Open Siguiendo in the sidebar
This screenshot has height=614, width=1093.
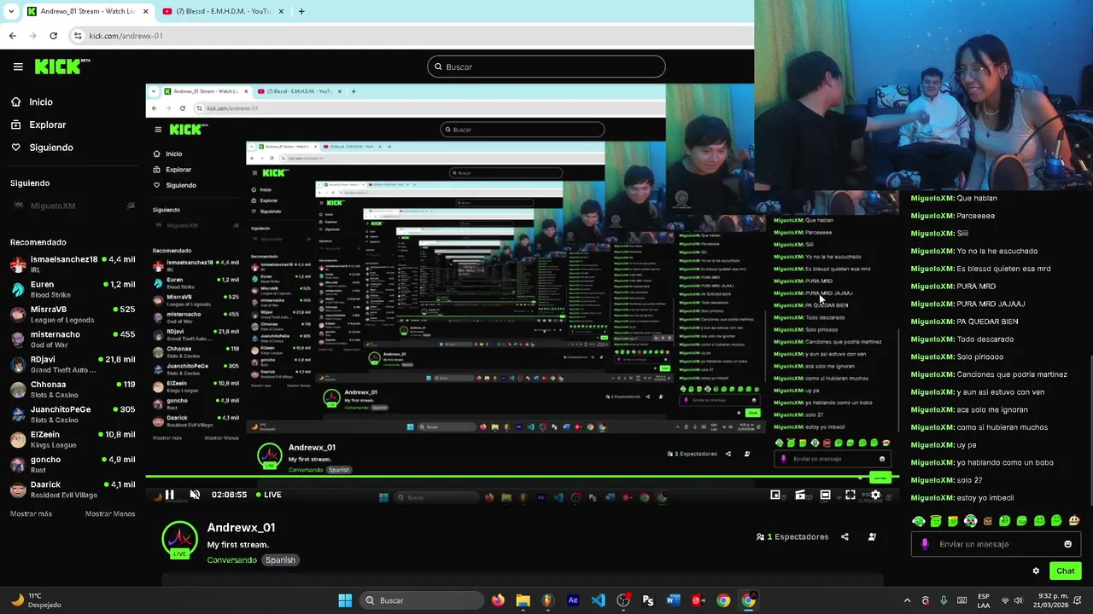[42, 148]
